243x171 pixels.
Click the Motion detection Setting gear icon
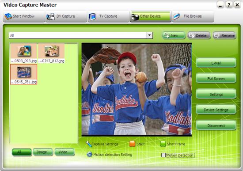[89, 154]
